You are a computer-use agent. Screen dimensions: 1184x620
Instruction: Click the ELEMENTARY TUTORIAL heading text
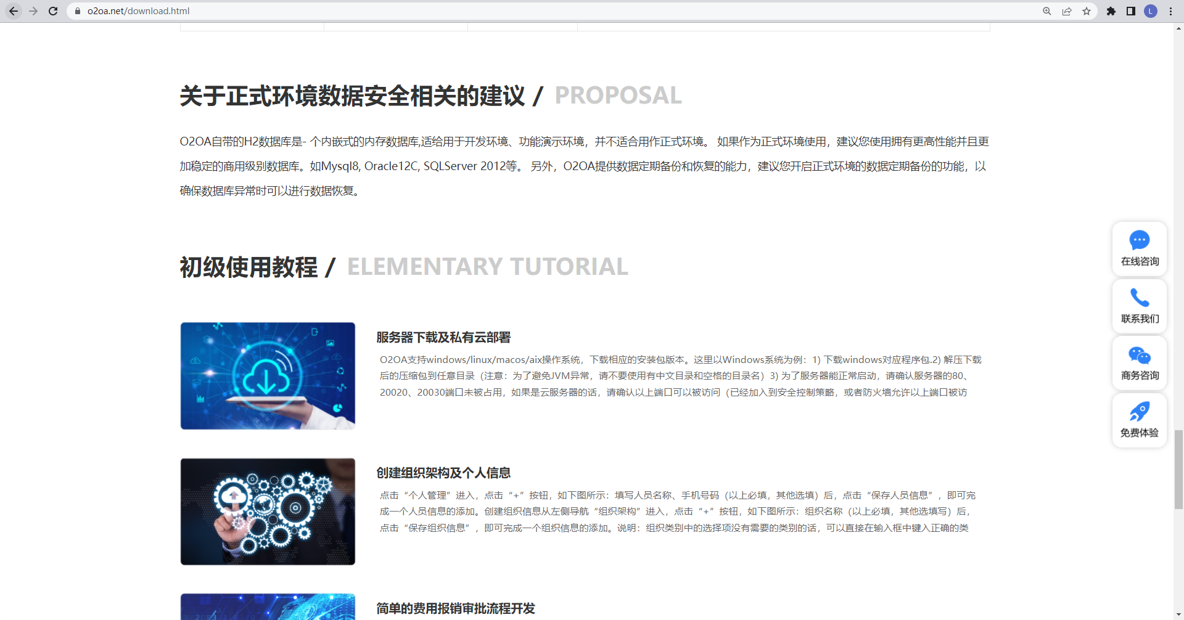488,267
